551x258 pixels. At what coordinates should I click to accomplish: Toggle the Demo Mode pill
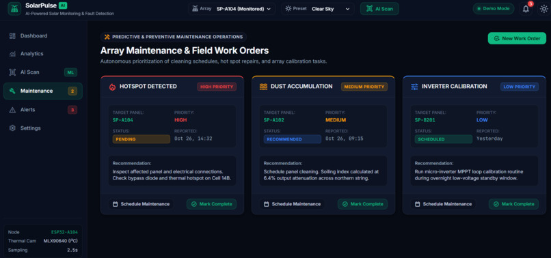coord(494,9)
